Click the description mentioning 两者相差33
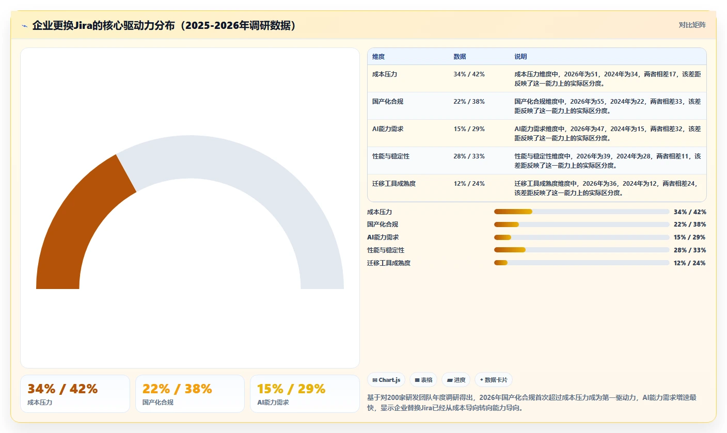727x433 pixels. (x=608, y=106)
